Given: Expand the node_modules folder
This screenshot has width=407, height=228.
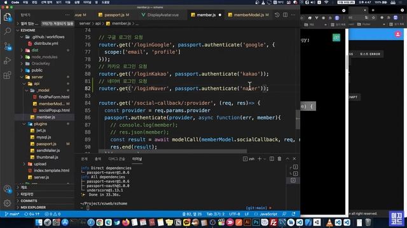Looking at the screenshot, I should (x=45, y=57).
